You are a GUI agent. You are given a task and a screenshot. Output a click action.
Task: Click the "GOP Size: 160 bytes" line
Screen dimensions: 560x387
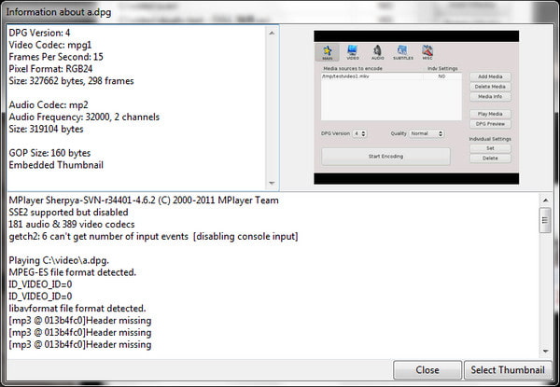49,153
